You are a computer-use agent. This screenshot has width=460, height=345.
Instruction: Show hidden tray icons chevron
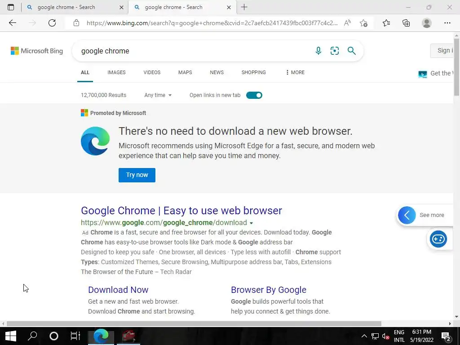click(x=364, y=336)
